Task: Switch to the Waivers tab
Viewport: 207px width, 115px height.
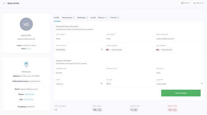Action: 101,18
